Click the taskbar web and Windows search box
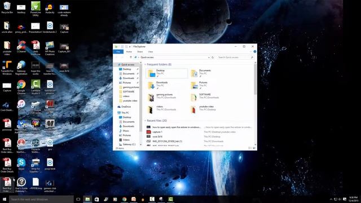This screenshot has width=361, height=203. pyautogui.click(x=41, y=199)
